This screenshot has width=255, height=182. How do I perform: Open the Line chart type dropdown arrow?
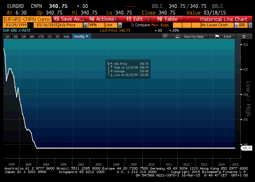point(120,25)
